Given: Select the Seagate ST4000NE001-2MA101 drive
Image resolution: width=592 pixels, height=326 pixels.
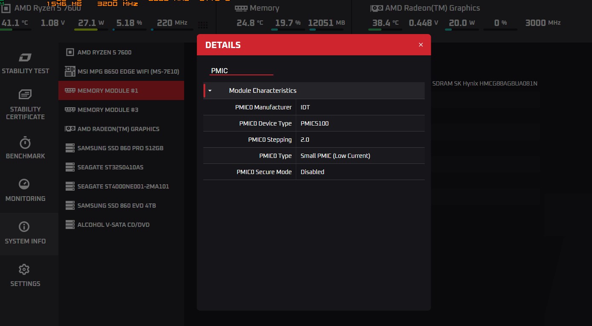Looking at the screenshot, I should pyautogui.click(x=121, y=186).
